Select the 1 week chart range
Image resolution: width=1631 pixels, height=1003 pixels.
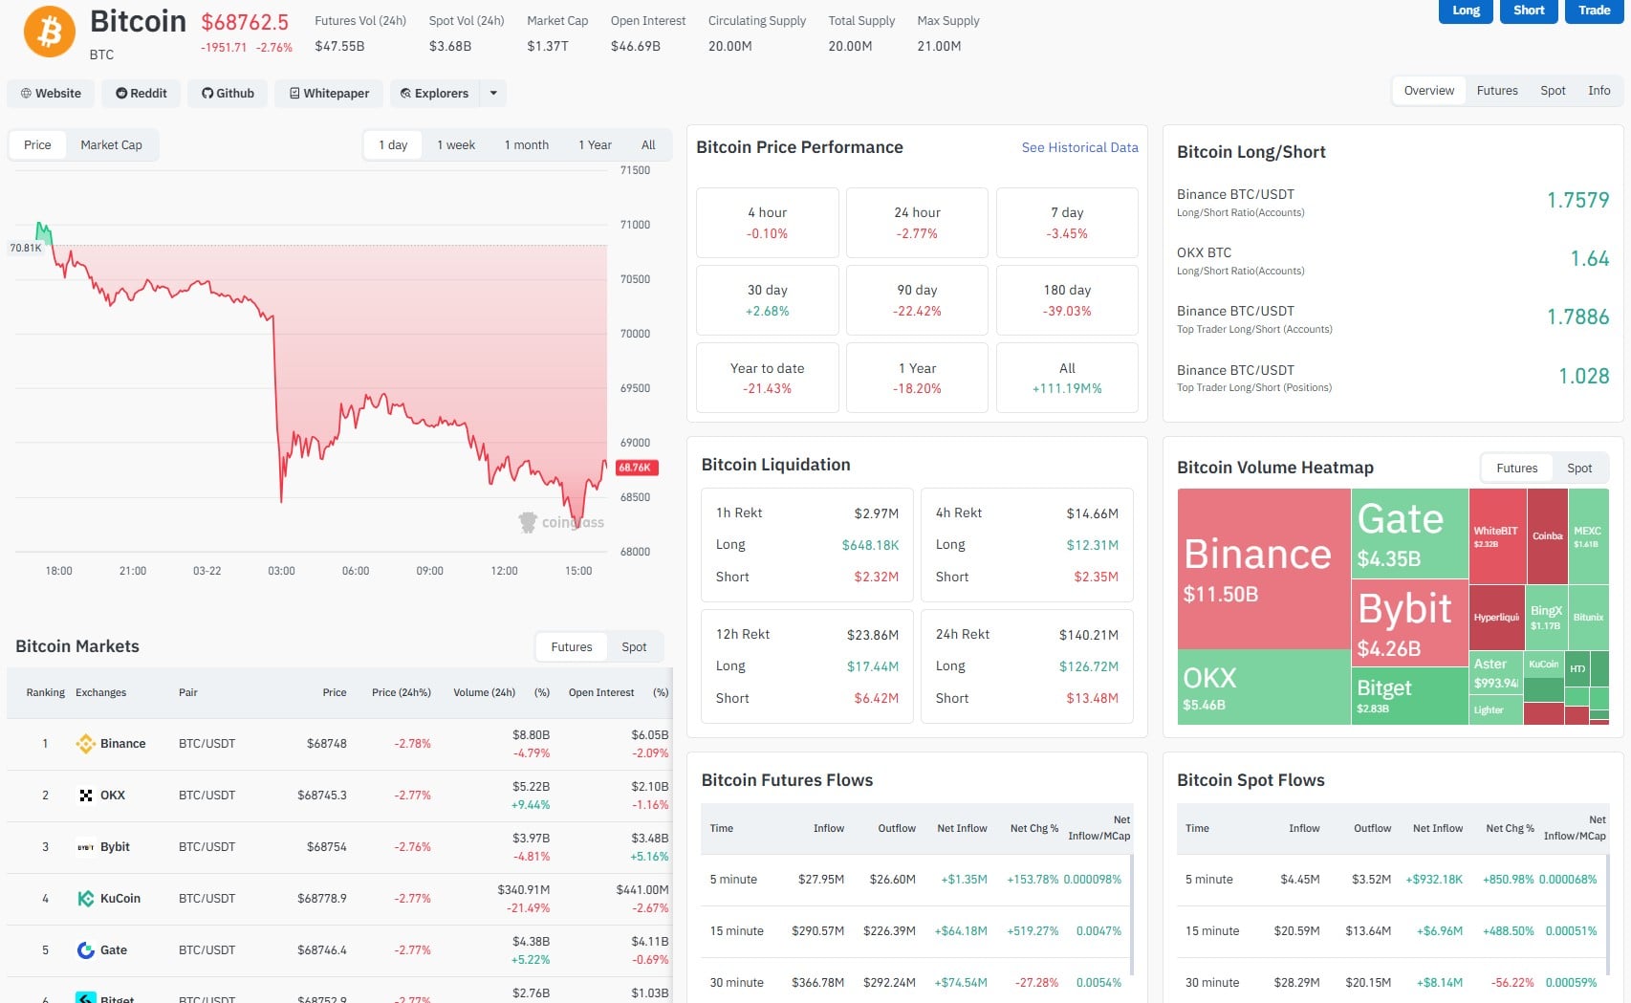pos(456,144)
